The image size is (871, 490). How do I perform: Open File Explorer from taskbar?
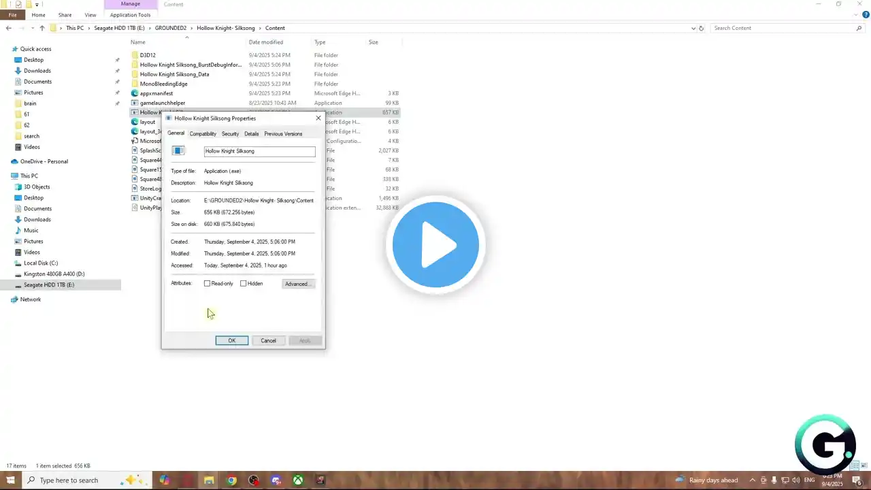[209, 480]
